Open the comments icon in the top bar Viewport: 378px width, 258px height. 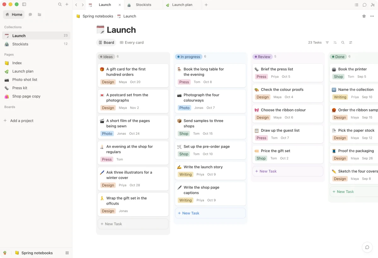coord(364,5)
